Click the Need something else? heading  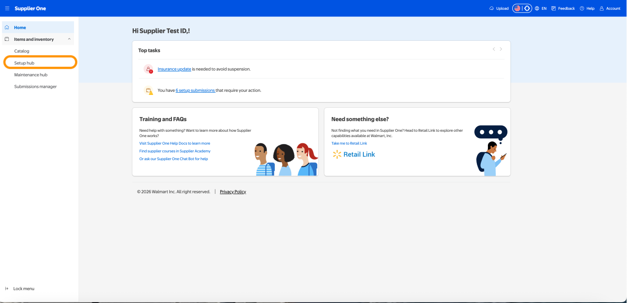coord(360,119)
